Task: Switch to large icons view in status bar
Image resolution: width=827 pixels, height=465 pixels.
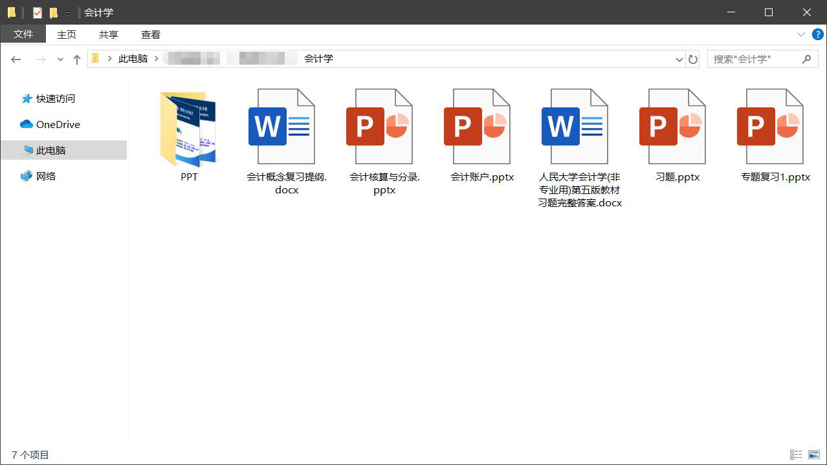Action: [813, 455]
